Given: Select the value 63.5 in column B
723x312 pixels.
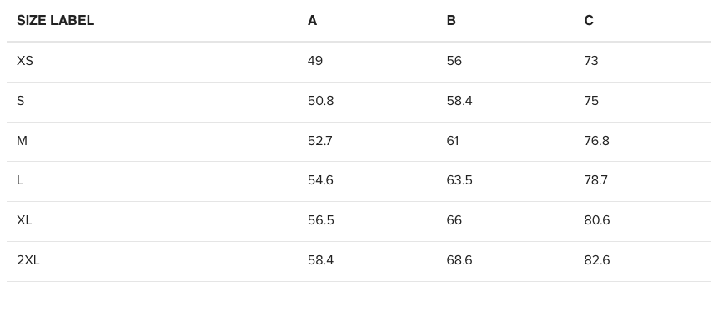Looking at the screenshot, I should 459,180.
